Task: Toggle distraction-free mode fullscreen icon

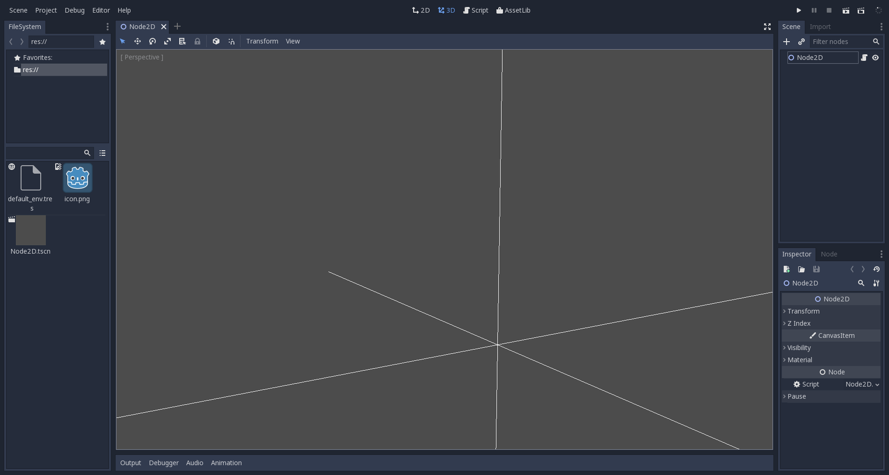Action: point(767,27)
